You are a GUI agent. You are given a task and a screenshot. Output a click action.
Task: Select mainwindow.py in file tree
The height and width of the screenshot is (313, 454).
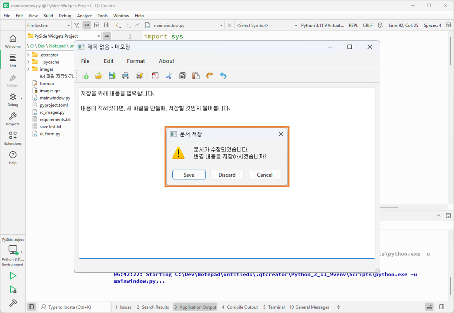coord(55,98)
